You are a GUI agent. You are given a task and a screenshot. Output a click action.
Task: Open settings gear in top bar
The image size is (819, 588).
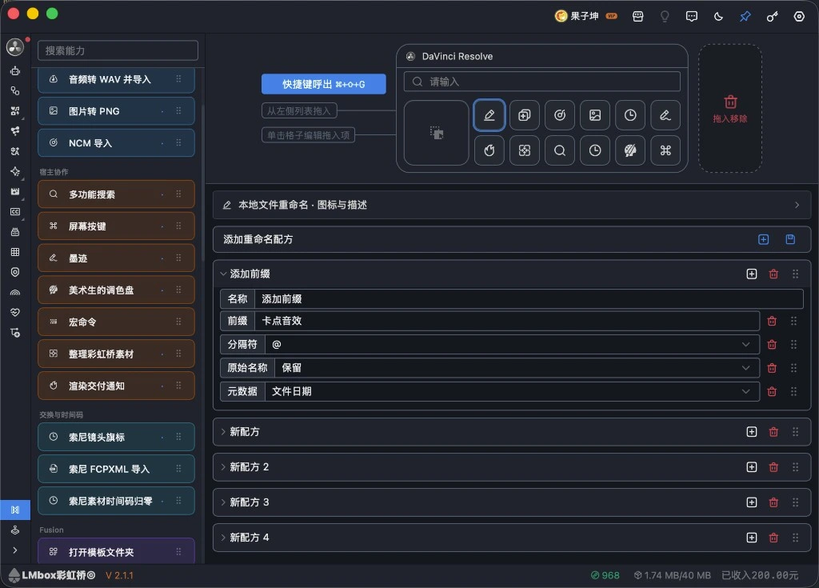799,17
